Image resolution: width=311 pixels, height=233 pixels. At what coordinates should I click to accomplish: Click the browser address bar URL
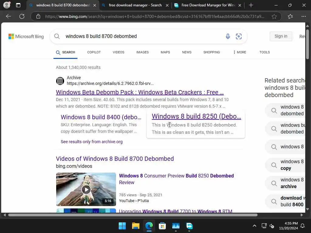155,16
